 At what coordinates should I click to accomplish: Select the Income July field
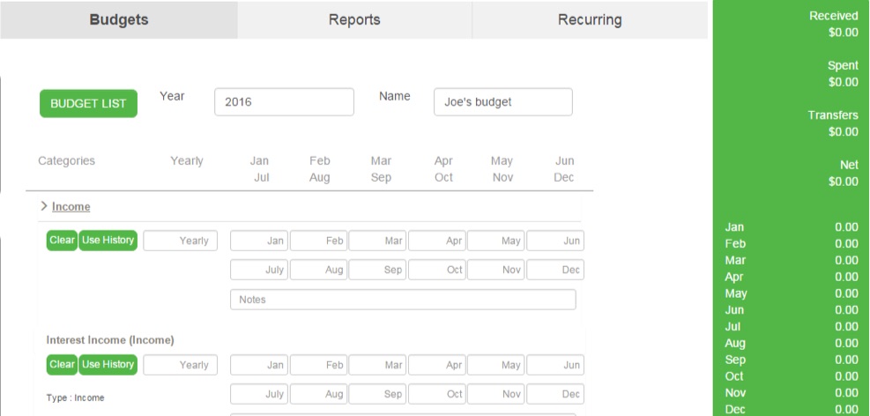pyautogui.click(x=259, y=270)
